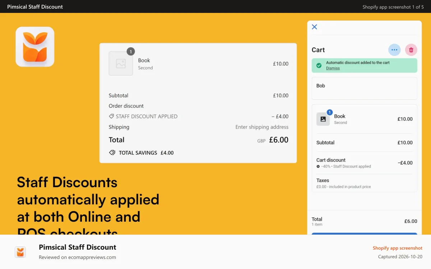Click the pink trash icon to clear cart

[411, 50]
